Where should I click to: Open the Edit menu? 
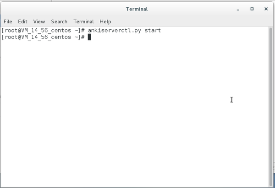pos(22,21)
